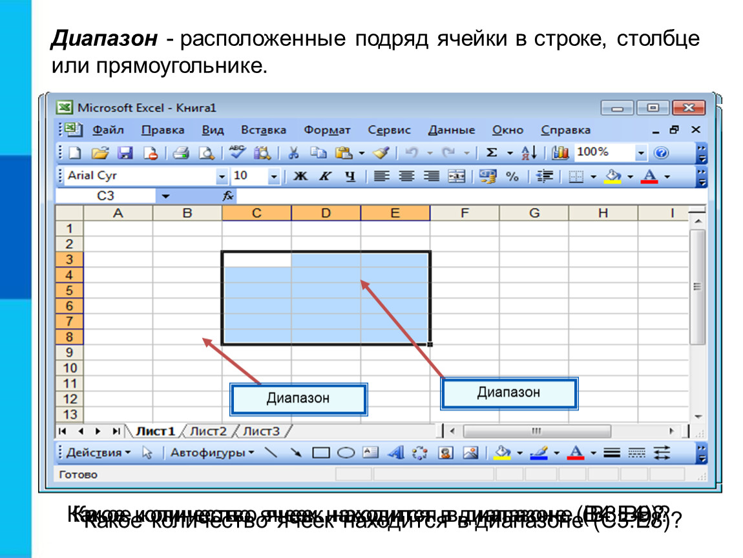Toggle underline with the Ч button

(350, 176)
